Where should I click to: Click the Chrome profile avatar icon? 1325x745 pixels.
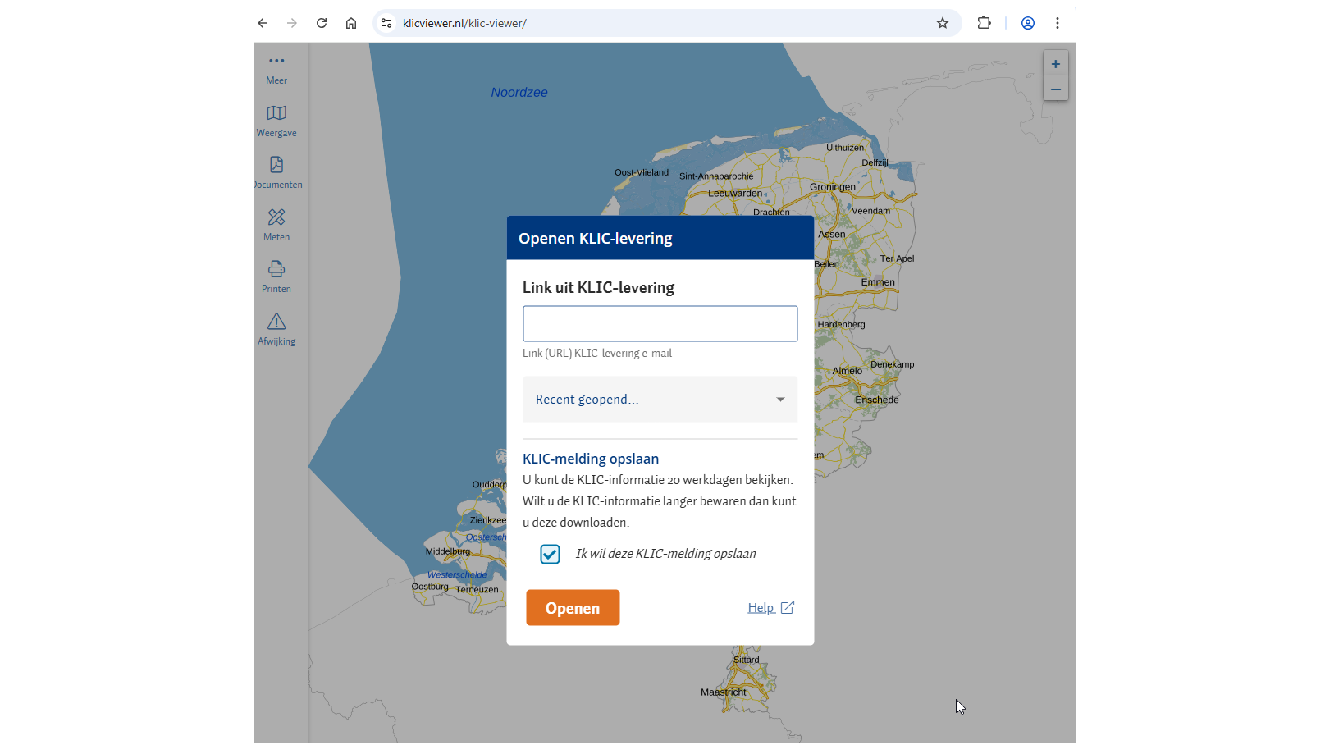click(x=1027, y=23)
